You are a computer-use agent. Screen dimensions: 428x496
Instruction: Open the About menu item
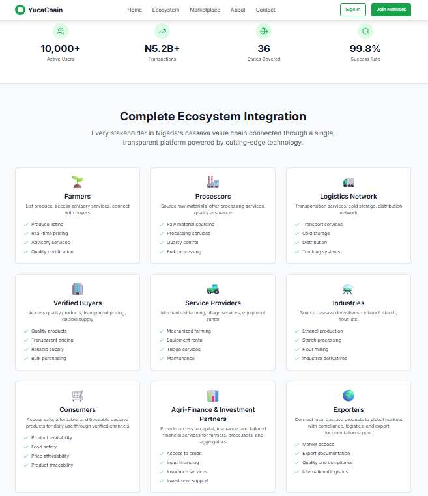pos(238,10)
